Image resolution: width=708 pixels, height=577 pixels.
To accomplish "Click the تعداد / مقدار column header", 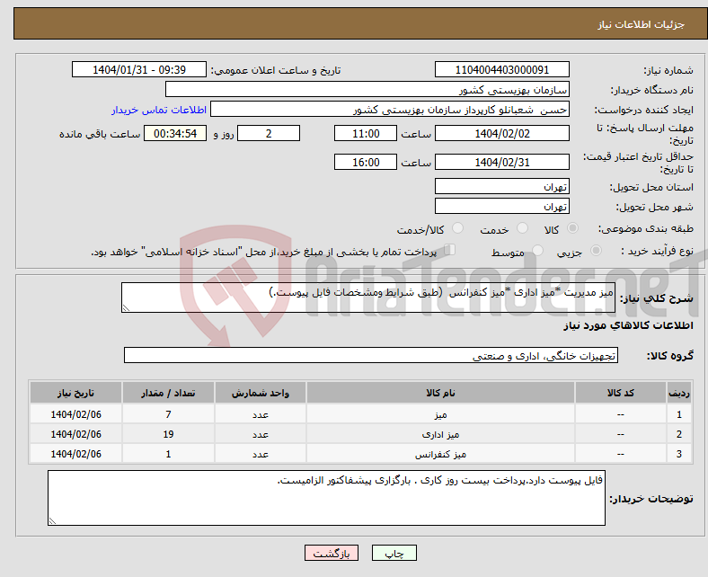I will coord(168,393).
